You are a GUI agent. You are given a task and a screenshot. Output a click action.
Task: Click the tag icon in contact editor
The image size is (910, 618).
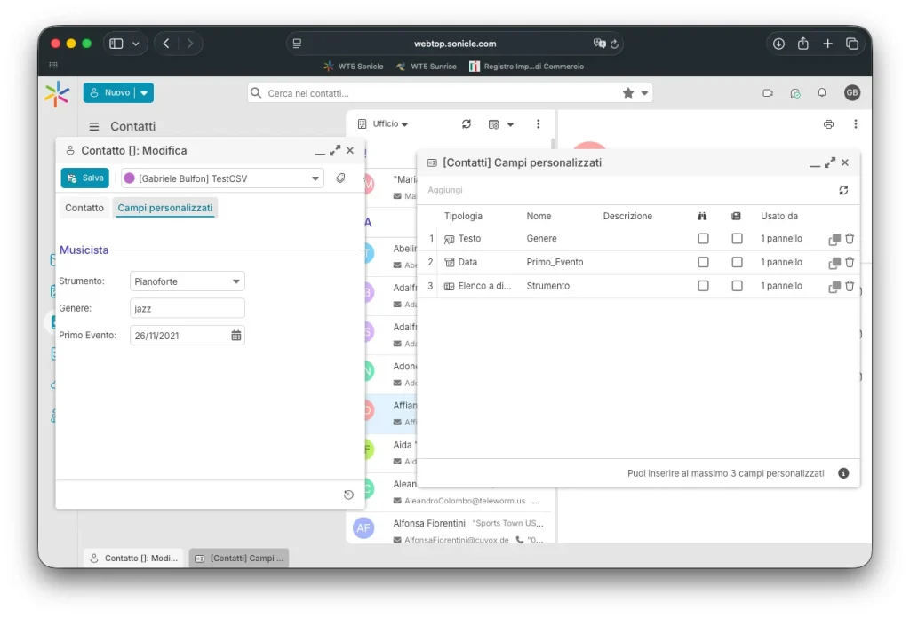click(x=340, y=178)
